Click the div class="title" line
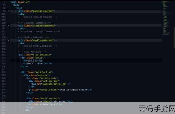 click(x=32, y=58)
